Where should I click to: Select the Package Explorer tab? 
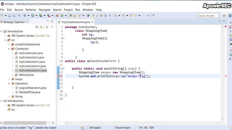[14, 22]
